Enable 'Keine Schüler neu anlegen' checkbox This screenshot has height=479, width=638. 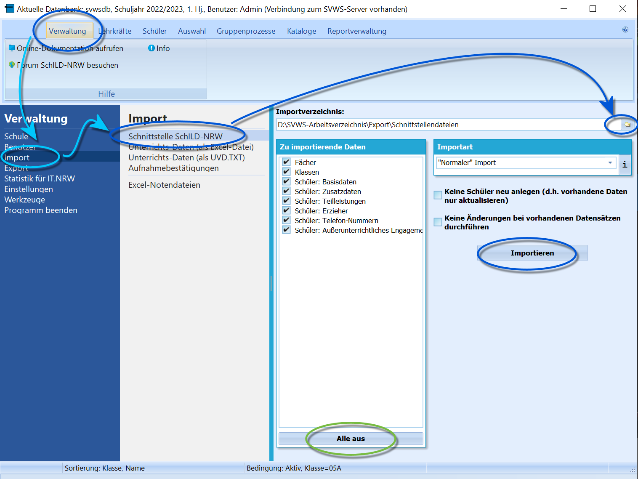coord(438,195)
